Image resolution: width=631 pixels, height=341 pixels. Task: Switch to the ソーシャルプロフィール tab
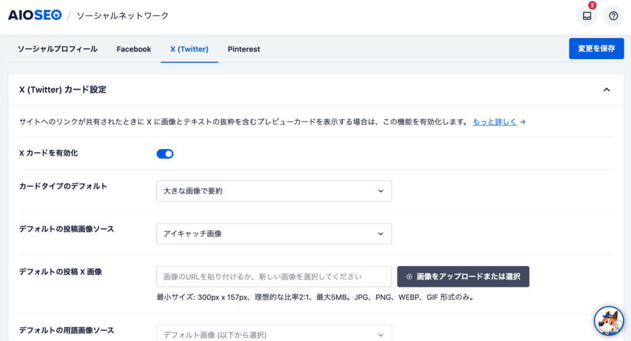(57, 49)
